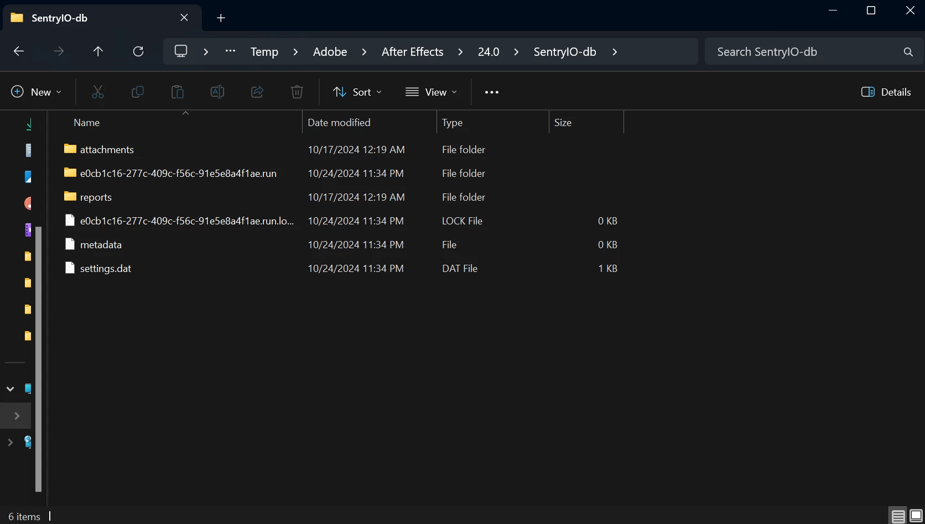Expand chevron after Adobe in address bar
The image size is (925, 524).
tap(364, 52)
